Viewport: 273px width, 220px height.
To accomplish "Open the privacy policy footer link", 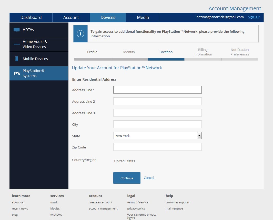I will tap(136, 209).
